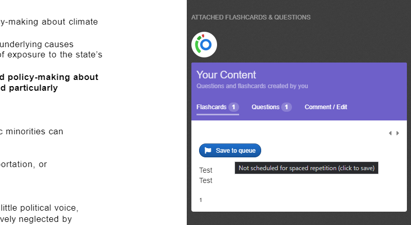Click the "Attached Flashcards & Questions" header
The height and width of the screenshot is (225, 411).
pyautogui.click(x=251, y=17)
